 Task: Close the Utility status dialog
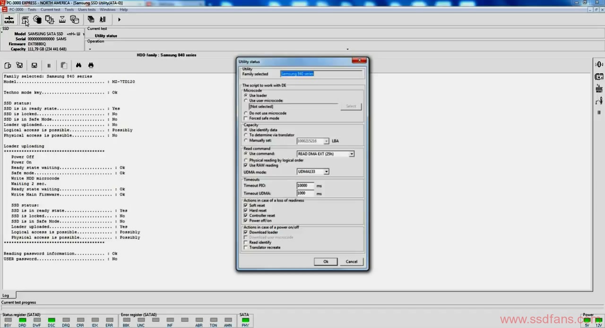tap(359, 61)
